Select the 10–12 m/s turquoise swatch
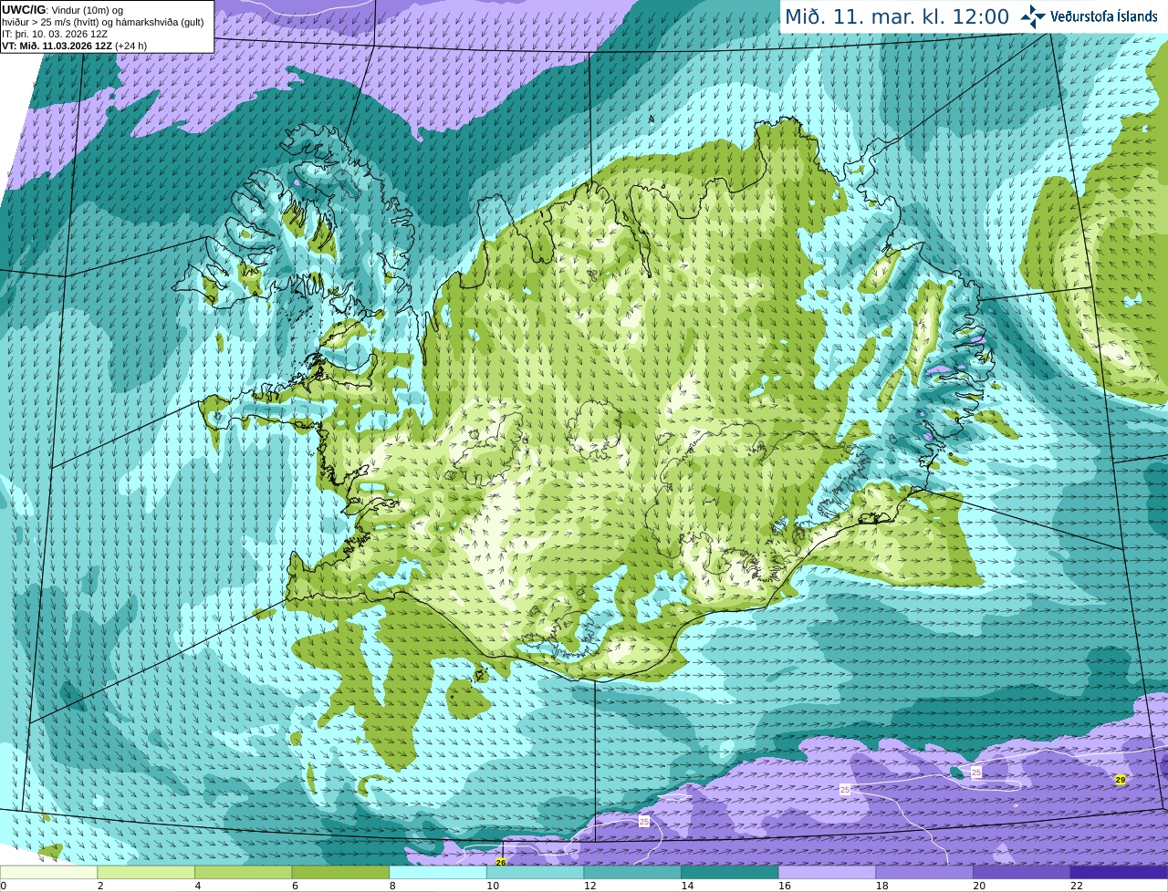 click(x=535, y=872)
